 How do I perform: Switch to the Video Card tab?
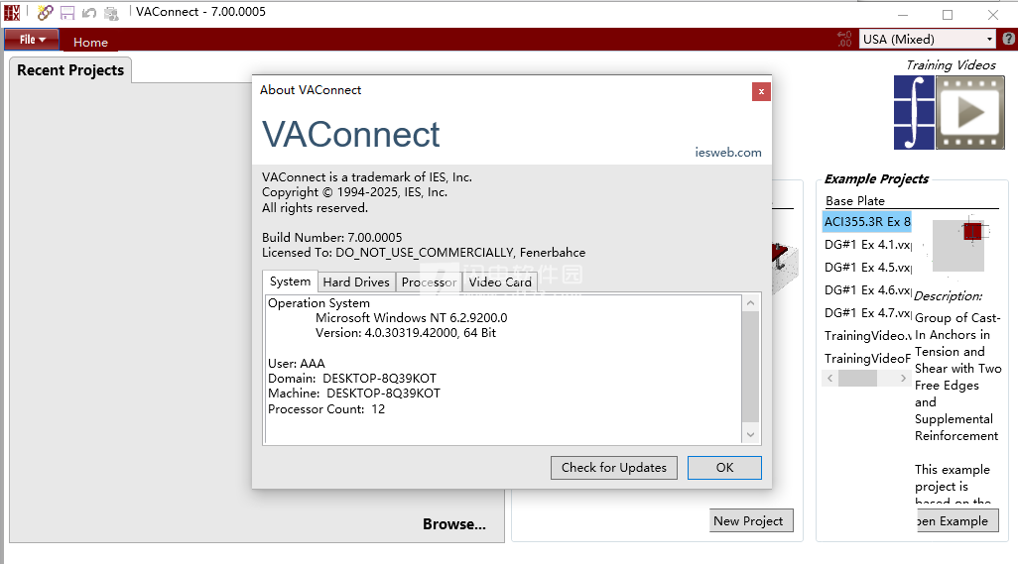tap(500, 282)
